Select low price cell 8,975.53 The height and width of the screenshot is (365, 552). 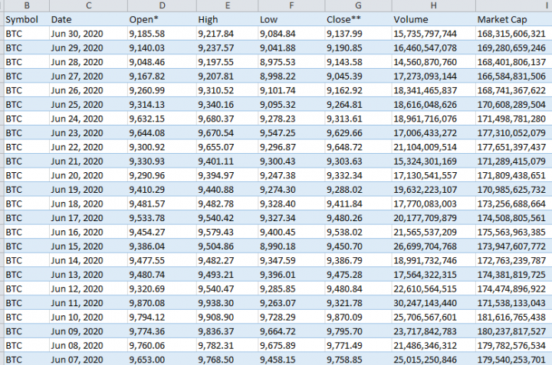(x=291, y=62)
